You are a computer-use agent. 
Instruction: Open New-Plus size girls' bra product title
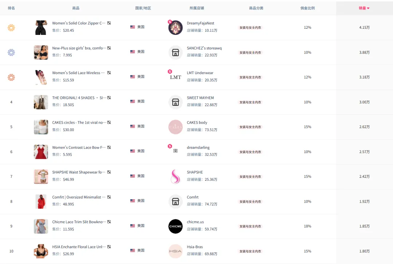pyautogui.click(x=79, y=48)
